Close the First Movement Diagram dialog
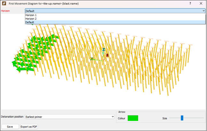 (x=201, y=4)
